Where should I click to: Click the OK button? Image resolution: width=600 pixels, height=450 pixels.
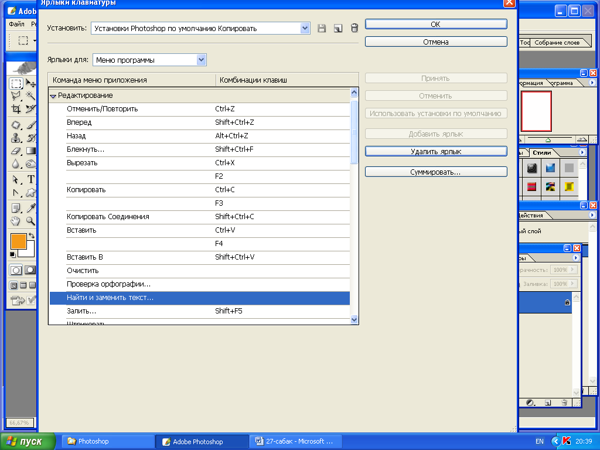click(x=436, y=24)
